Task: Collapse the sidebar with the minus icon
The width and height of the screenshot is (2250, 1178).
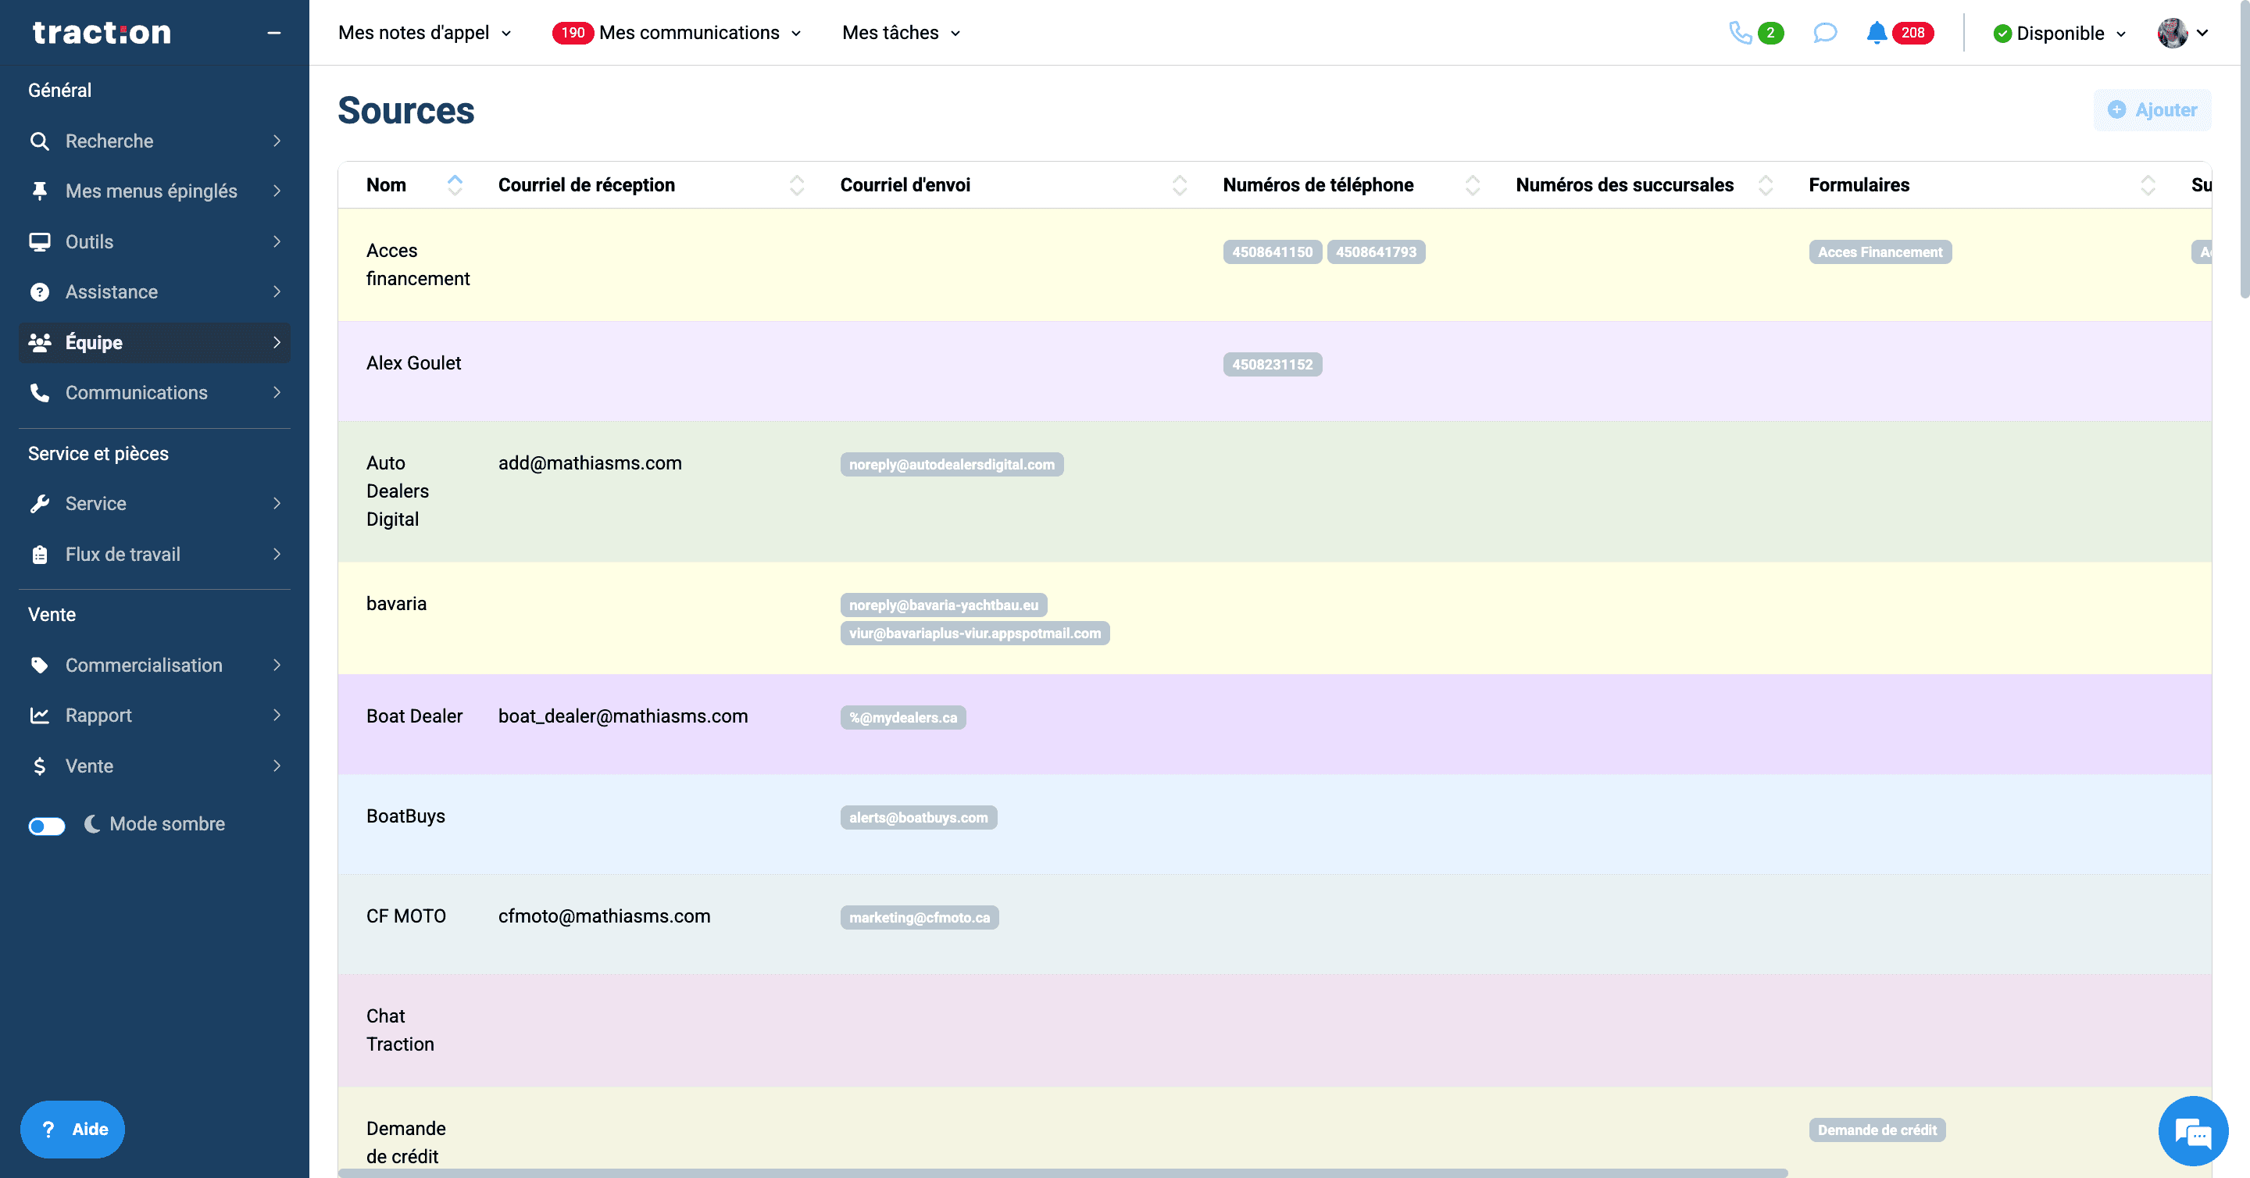Action: tap(273, 32)
